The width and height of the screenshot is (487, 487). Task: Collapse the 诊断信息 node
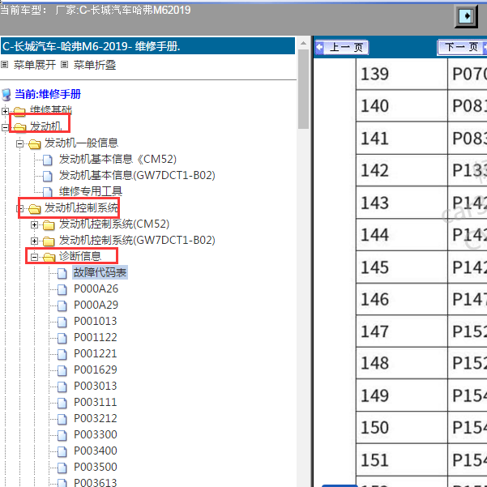[35, 257]
